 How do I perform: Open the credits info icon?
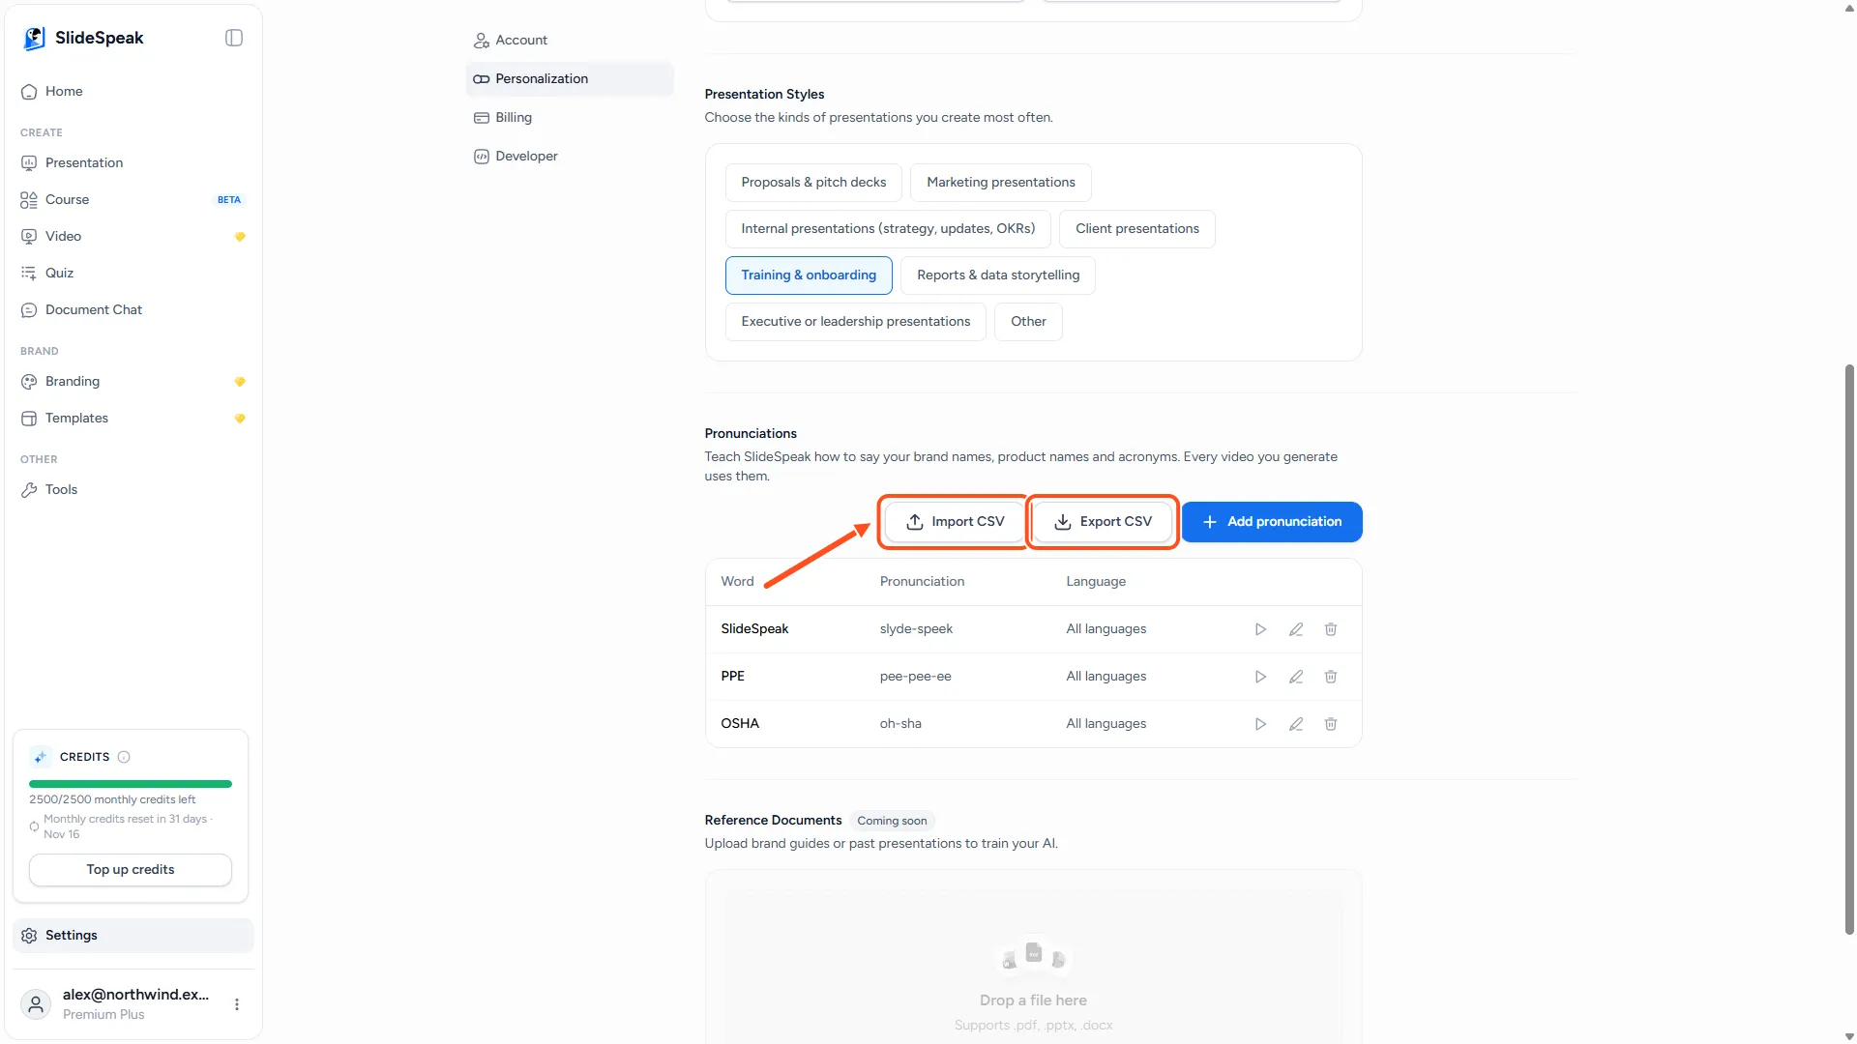tap(124, 757)
